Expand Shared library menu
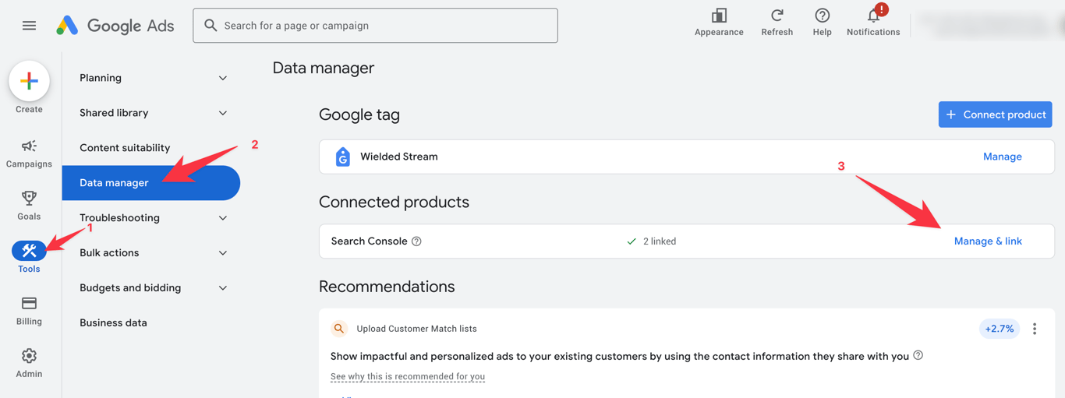This screenshot has width=1065, height=398. (223, 113)
